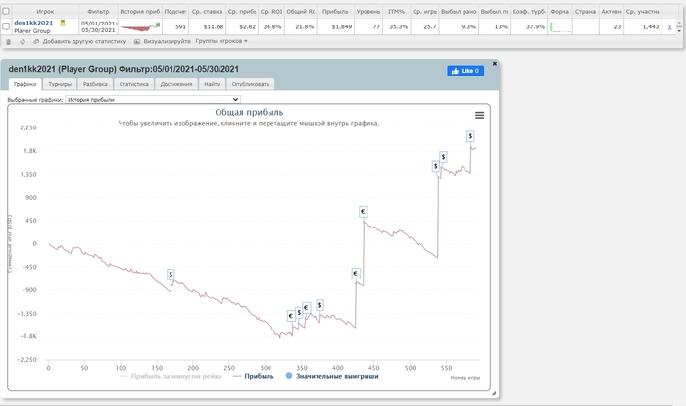Sort by the Ср. ставка column header
This screenshot has height=406, width=686.
pyautogui.click(x=208, y=12)
